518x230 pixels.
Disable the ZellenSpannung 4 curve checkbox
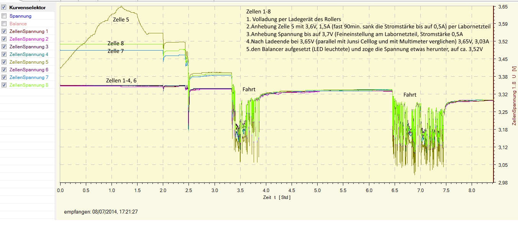click(4, 54)
